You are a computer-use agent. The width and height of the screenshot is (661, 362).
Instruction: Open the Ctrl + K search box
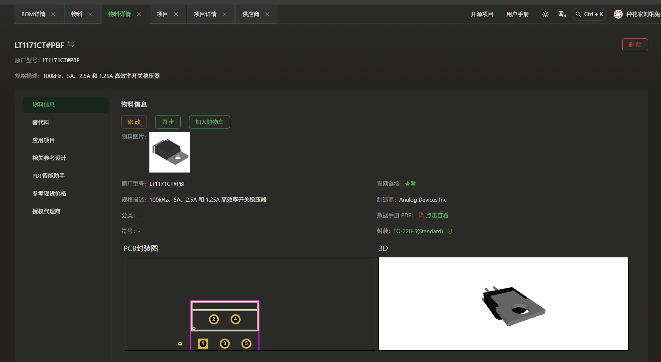pyautogui.click(x=589, y=14)
